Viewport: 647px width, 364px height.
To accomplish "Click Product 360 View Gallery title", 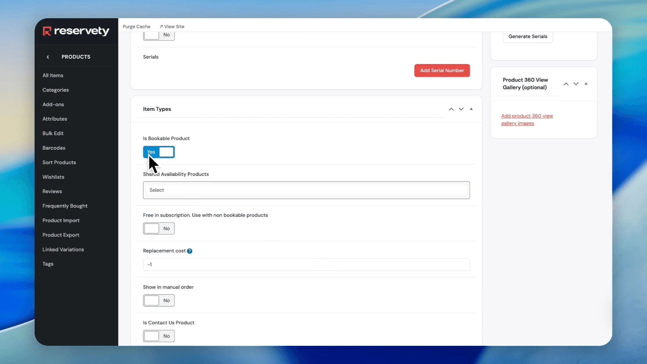I will tap(525, 84).
